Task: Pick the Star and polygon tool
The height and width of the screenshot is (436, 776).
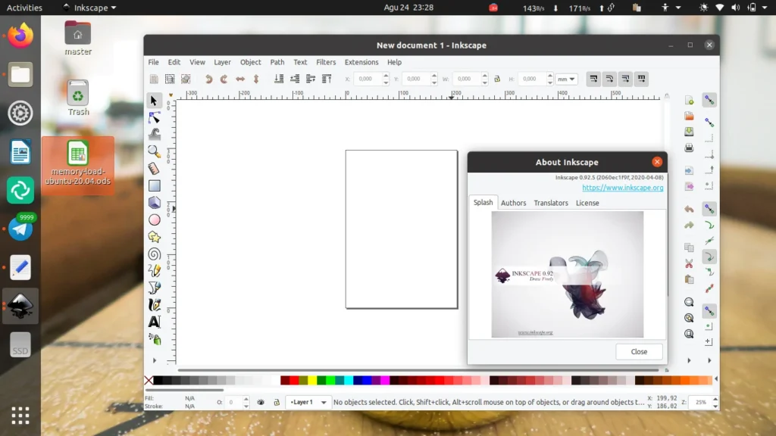Action: click(x=155, y=237)
